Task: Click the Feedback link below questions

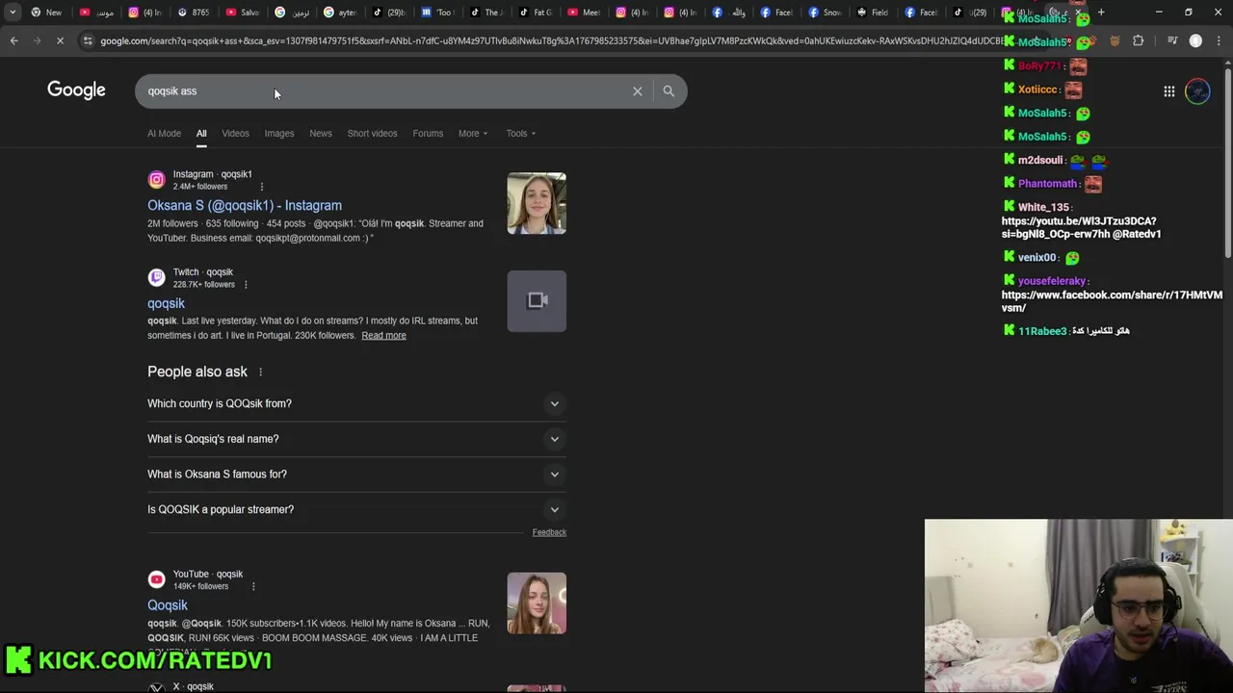Action: click(x=549, y=532)
